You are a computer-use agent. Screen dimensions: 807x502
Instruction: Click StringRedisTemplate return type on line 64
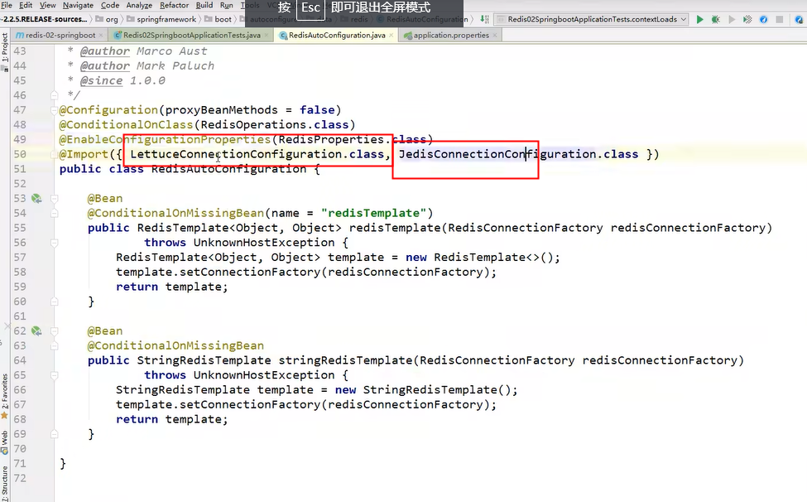click(x=204, y=360)
